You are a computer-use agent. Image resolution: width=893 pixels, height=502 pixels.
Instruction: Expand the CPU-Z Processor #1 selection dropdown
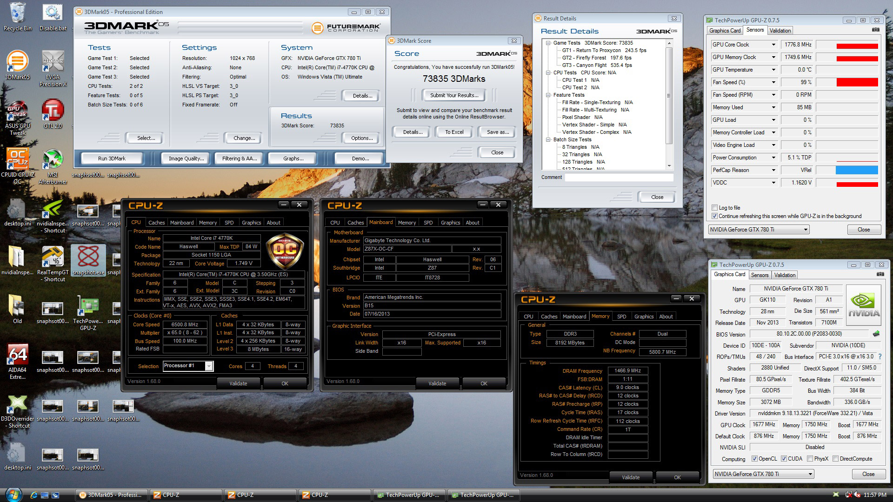click(209, 366)
